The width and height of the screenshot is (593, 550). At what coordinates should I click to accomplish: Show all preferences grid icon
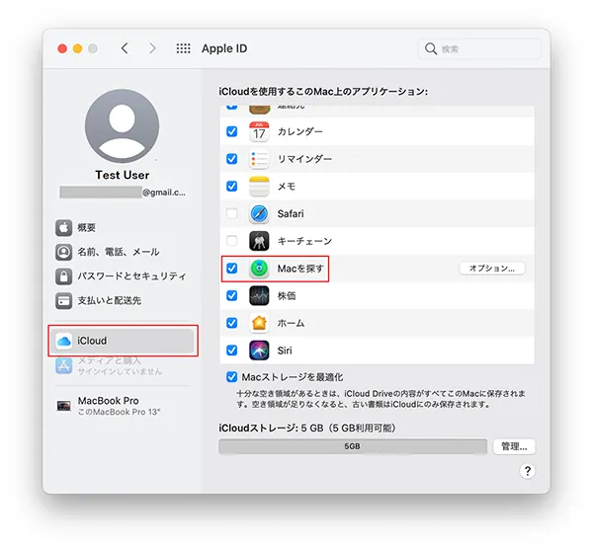184,48
